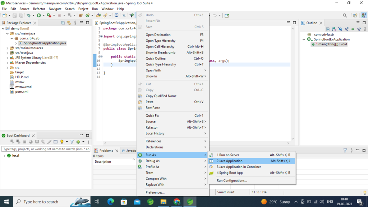Collapse the com.crtr4u.sb package node
368x207 pixels.
(x=12, y=38)
